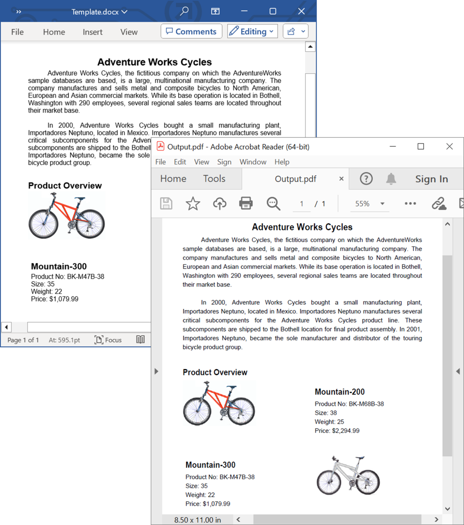464x525 pixels.
Task: Select the Insert tab in Word
Action: (x=92, y=32)
